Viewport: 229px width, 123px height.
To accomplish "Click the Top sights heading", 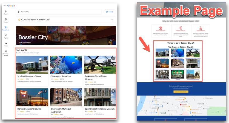I will click(x=22, y=50).
